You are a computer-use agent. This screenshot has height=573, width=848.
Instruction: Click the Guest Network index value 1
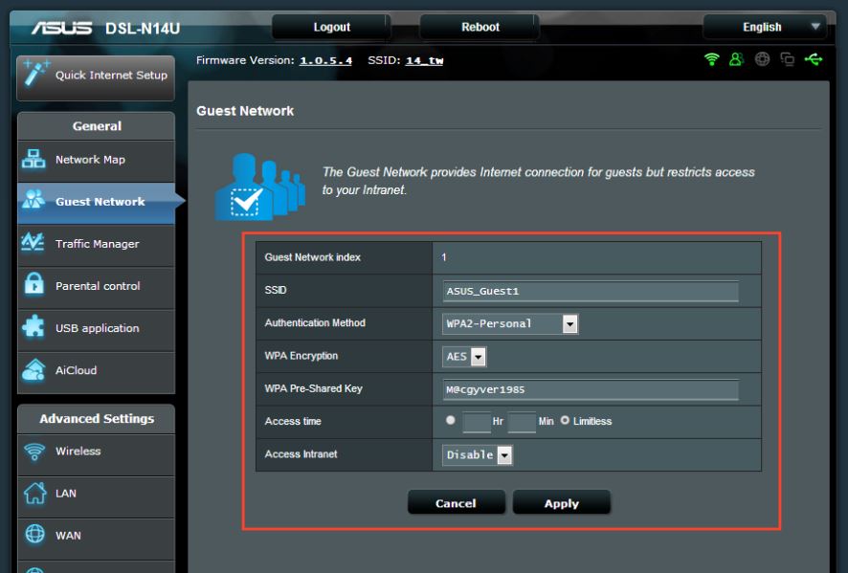(x=443, y=257)
